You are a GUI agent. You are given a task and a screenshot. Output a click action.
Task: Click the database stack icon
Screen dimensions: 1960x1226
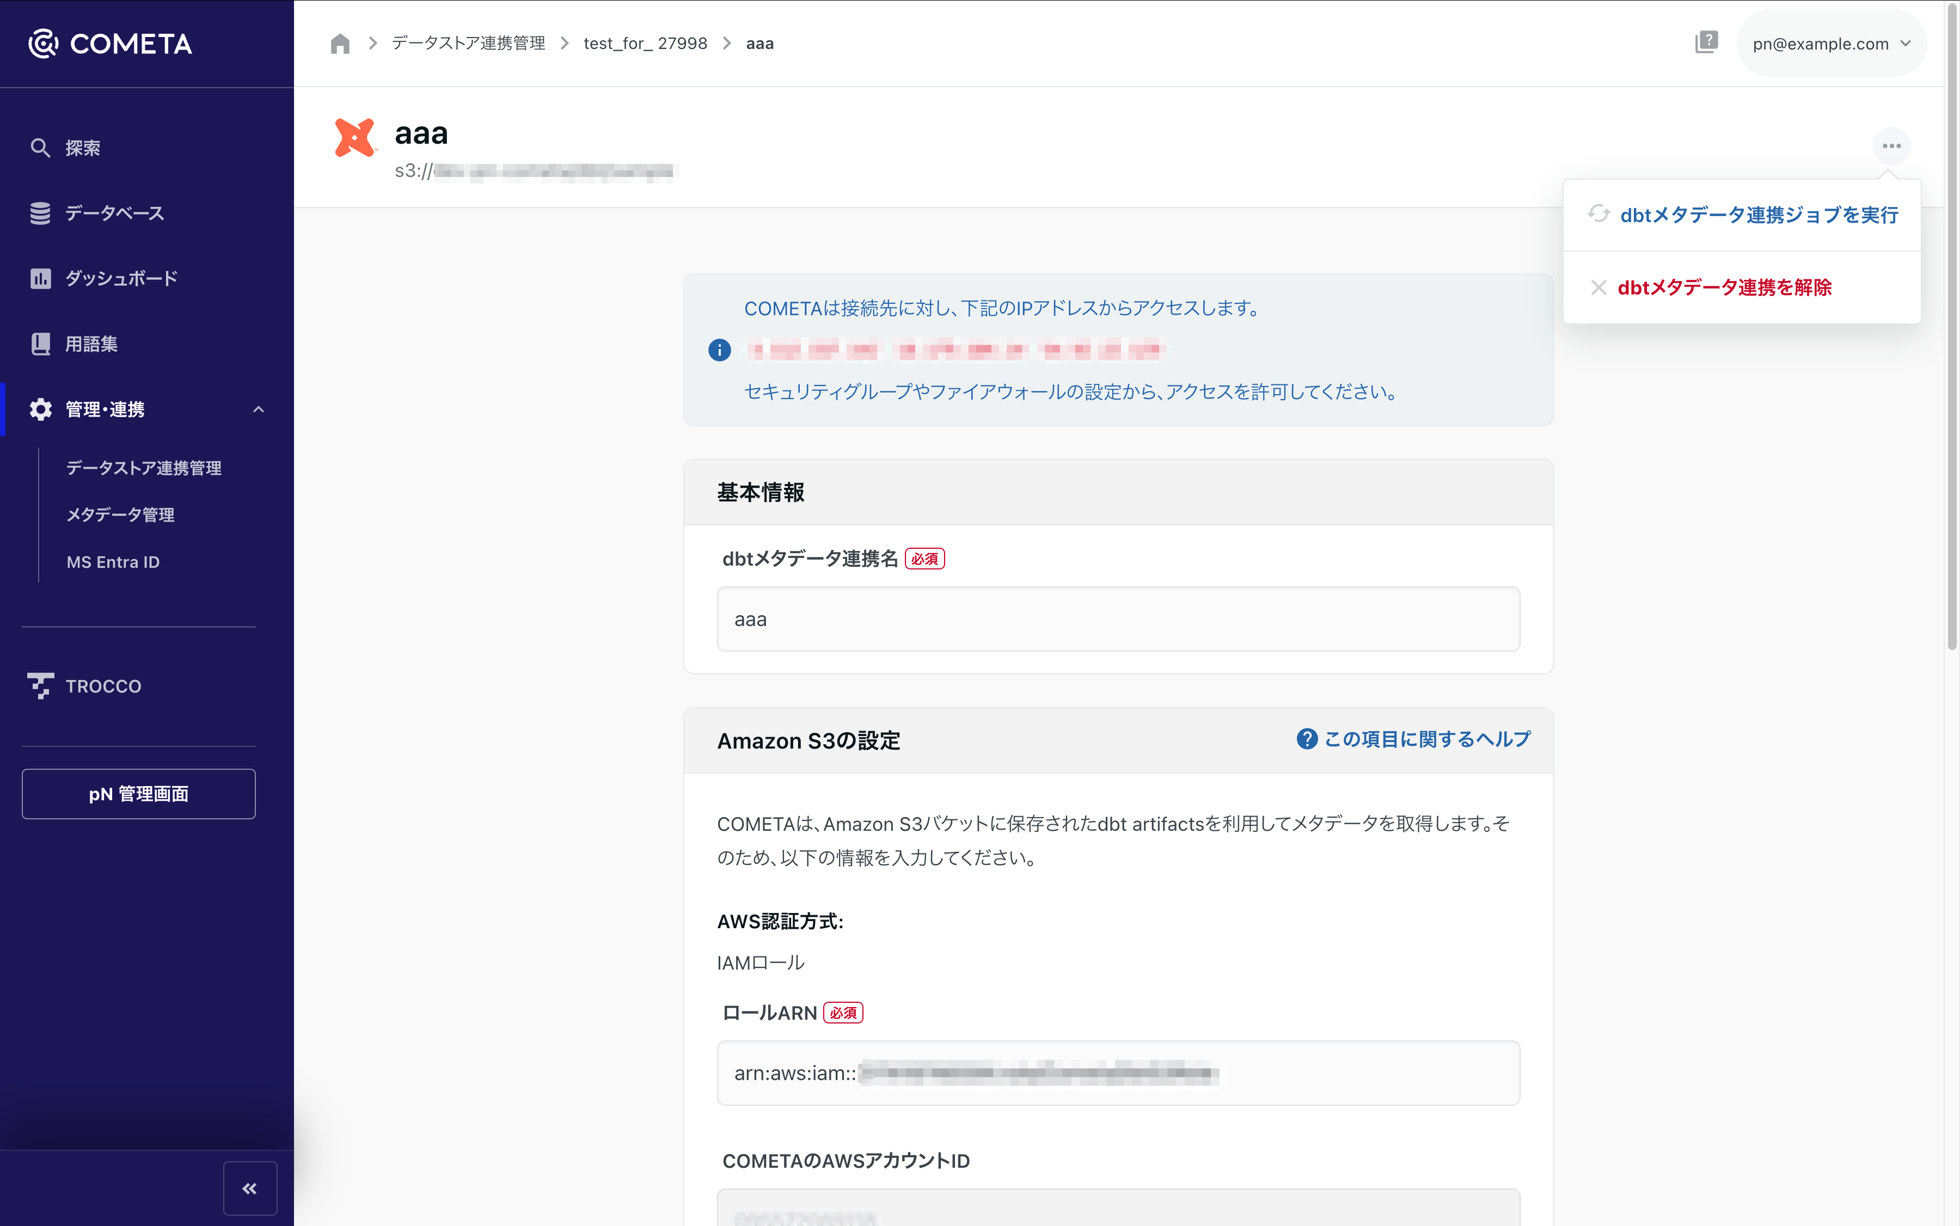click(x=40, y=213)
